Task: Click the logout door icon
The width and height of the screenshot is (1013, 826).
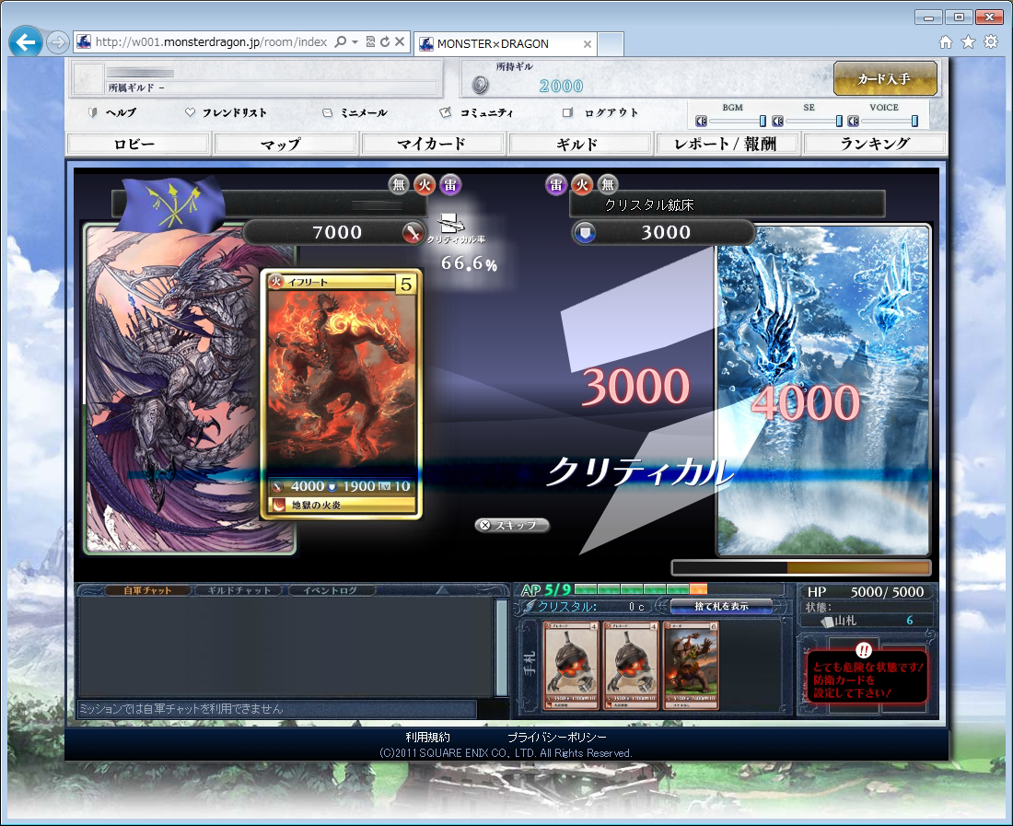Action: coord(567,112)
